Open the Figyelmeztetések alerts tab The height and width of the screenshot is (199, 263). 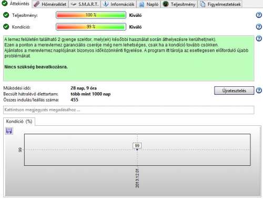(x=220, y=4)
